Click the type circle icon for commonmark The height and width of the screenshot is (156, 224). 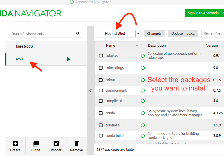(143, 90)
